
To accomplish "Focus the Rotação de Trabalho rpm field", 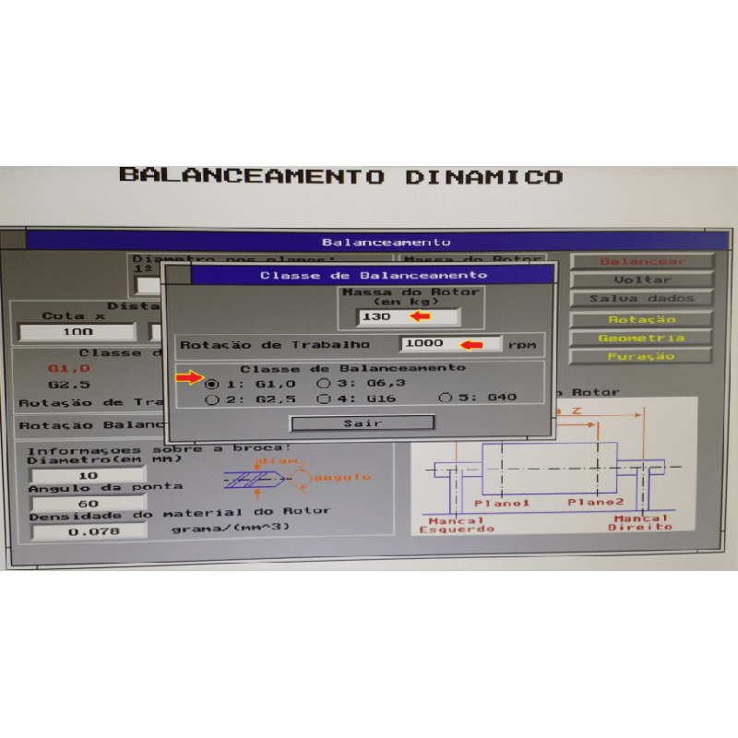I will pos(450,344).
